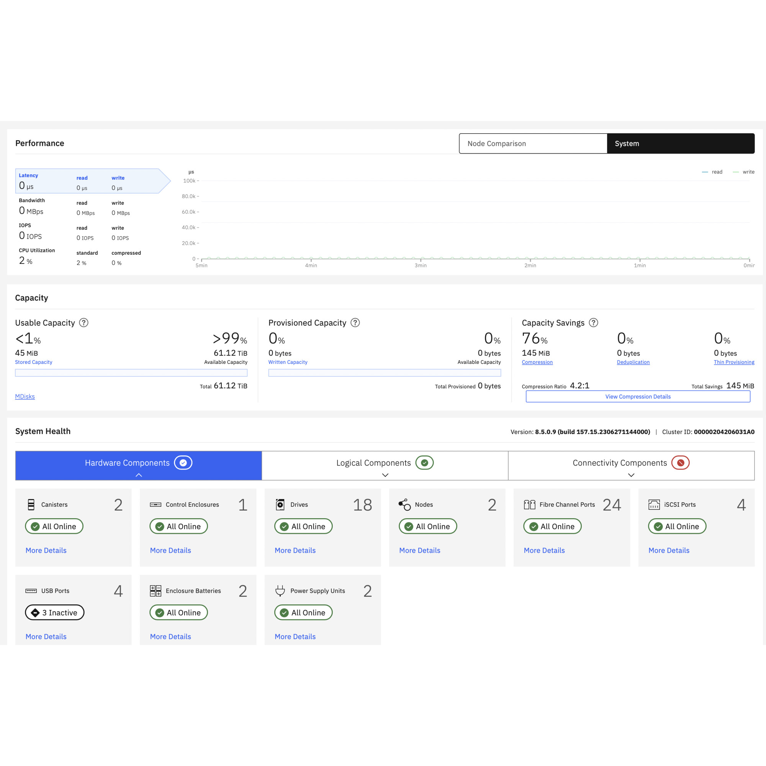Click the Drives disk icon
The height and width of the screenshot is (766, 766).
point(280,504)
